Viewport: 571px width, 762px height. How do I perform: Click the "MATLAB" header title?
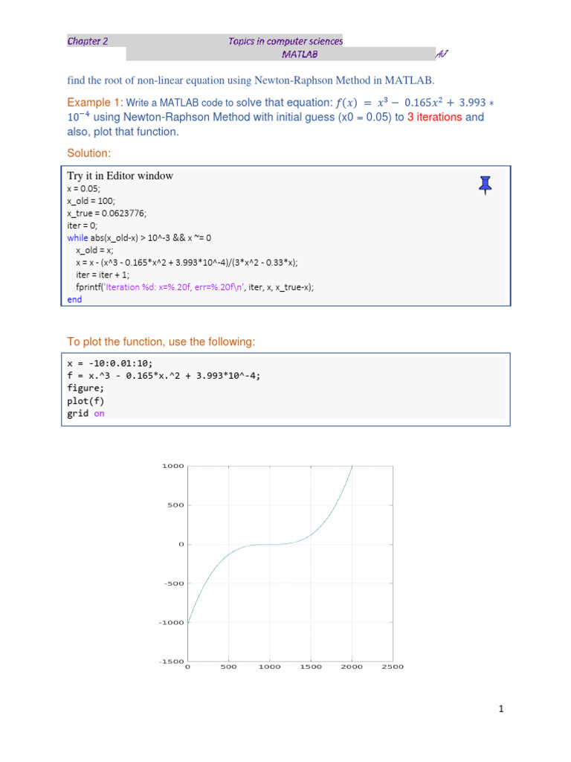pyautogui.click(x=300, y=54)
